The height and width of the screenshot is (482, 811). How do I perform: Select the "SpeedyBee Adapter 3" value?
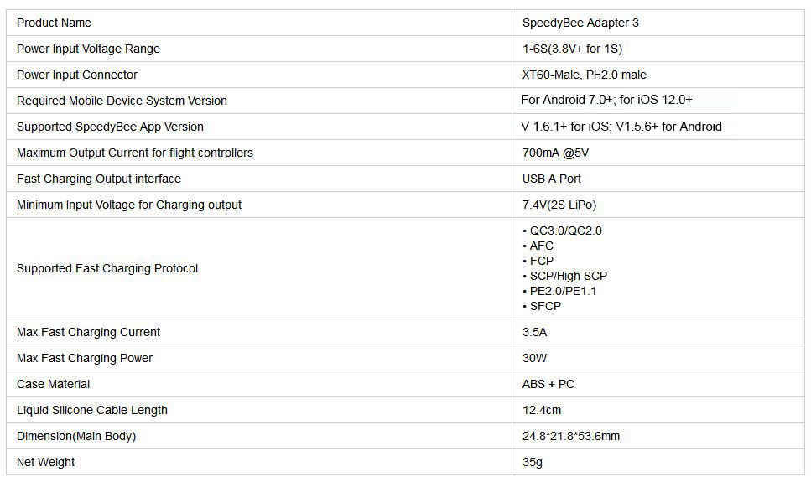(580, 23)
